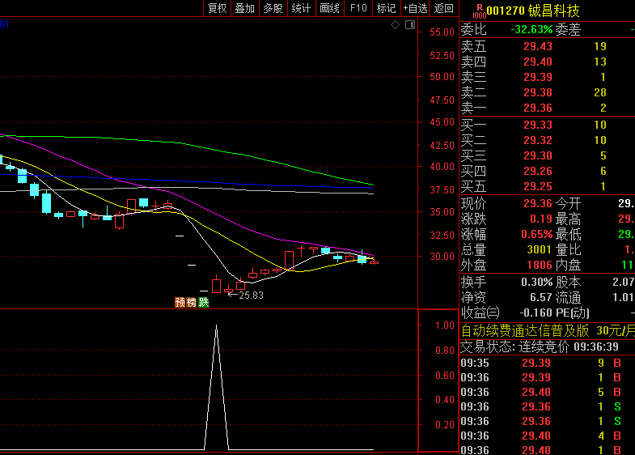635x455 pixels.
Task: Click the diamond icon at chart top-right
Action: (x=395, y=25)
